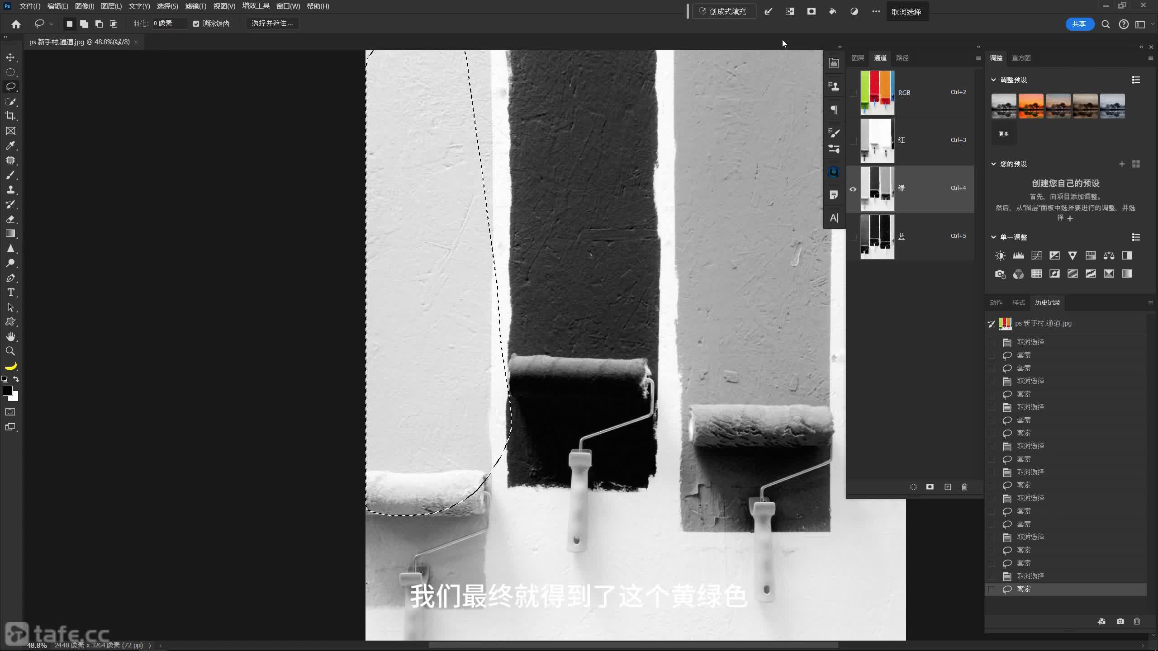Load channel as selection icon
Image resolution: width=1158 pixels, height=651 pixels.
pyautogui.click(x=913, y=487)
